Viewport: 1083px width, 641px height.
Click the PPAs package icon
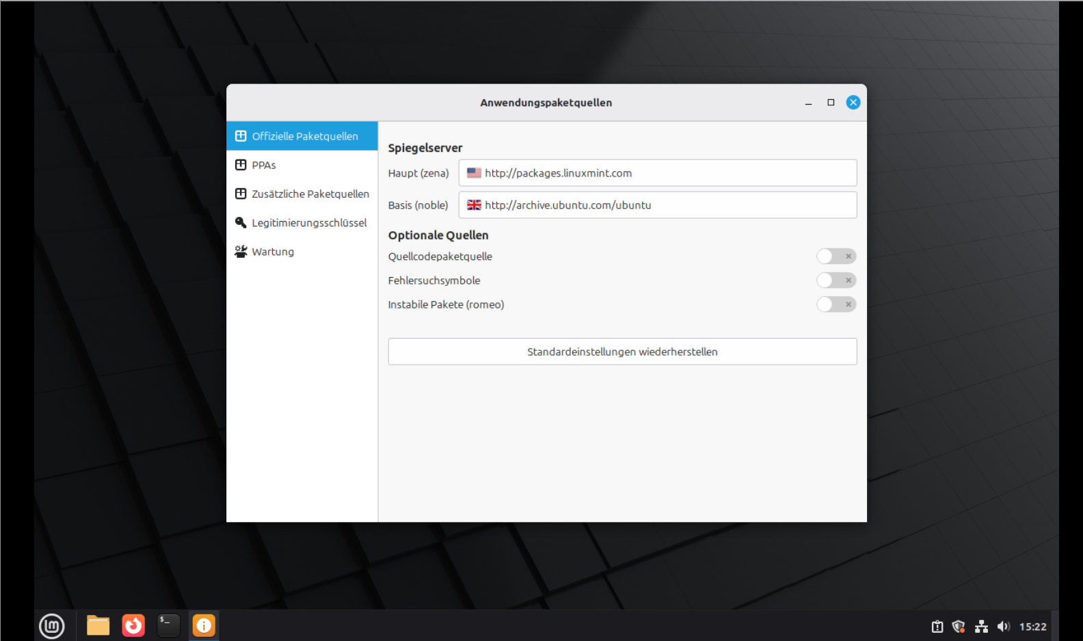click(x=241, y=165)
